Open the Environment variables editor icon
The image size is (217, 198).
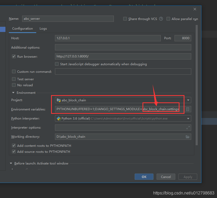coord(188,109)
